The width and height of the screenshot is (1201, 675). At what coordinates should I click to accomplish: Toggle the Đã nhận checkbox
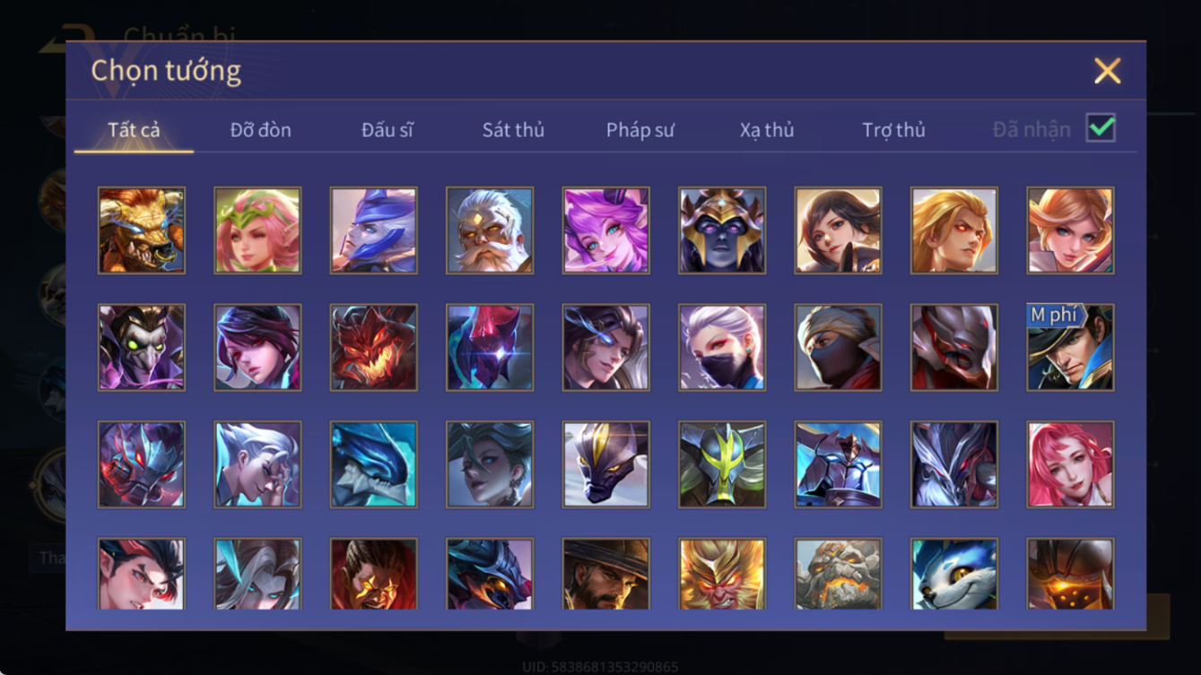1101,128
